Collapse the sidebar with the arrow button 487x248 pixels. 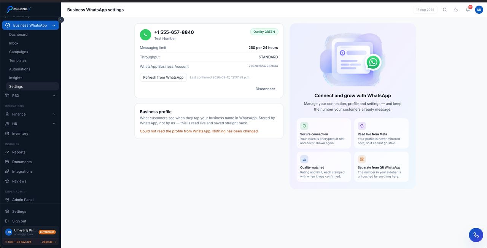(61, 20)
